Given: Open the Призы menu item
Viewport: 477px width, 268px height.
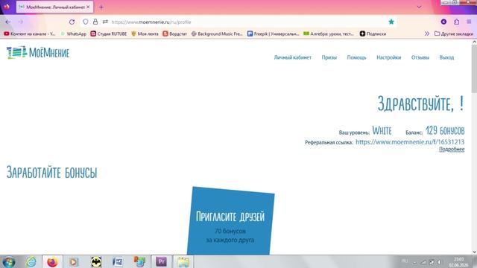Looking at the screenshot, I should (x=329, y=57).
